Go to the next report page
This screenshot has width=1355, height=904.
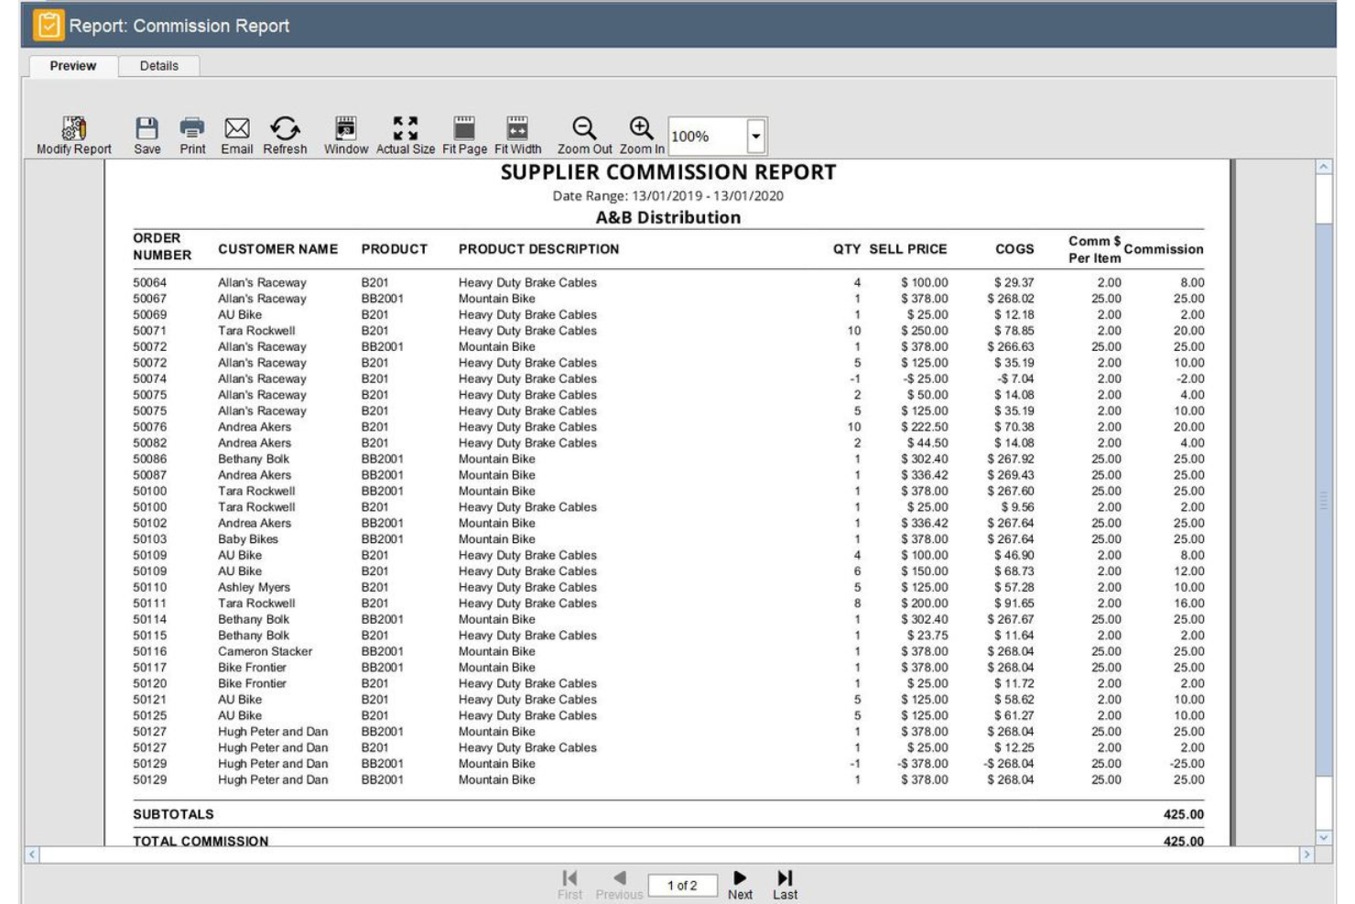pos(739,877)
